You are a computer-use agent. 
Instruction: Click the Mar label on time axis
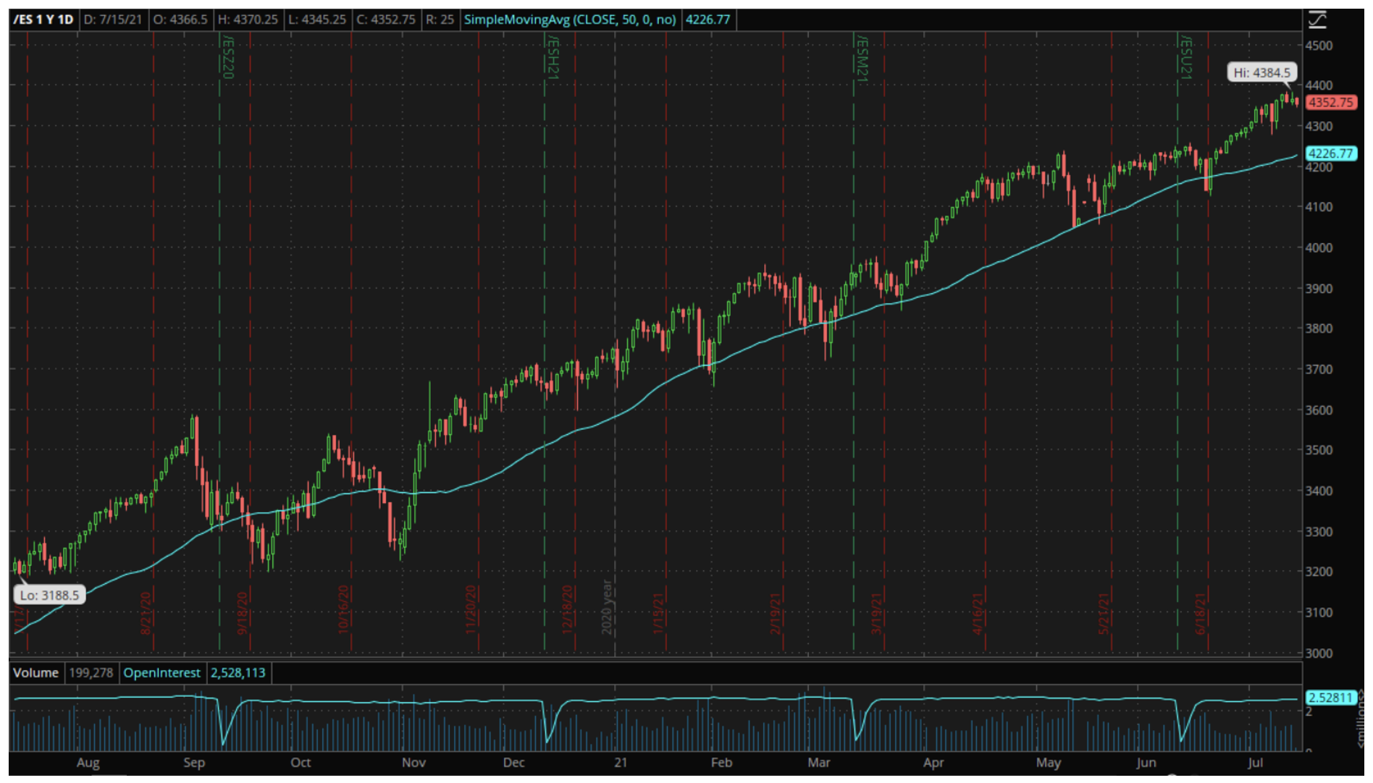819,762
